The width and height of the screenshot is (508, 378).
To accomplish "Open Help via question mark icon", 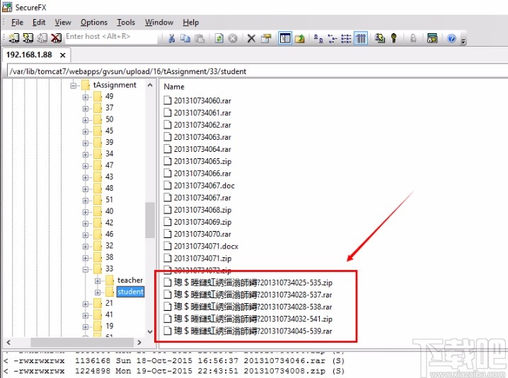I will tap(451, 37).
